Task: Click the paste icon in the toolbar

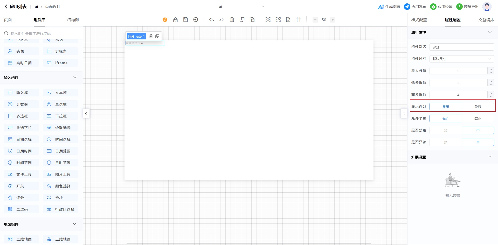Action: coord(252,20)
